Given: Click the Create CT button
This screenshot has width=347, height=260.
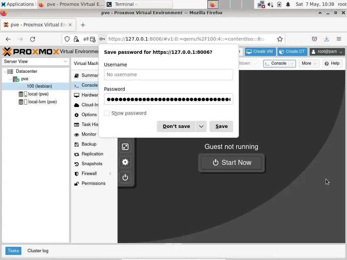Looking at the screenshot, I should [292, 52].
